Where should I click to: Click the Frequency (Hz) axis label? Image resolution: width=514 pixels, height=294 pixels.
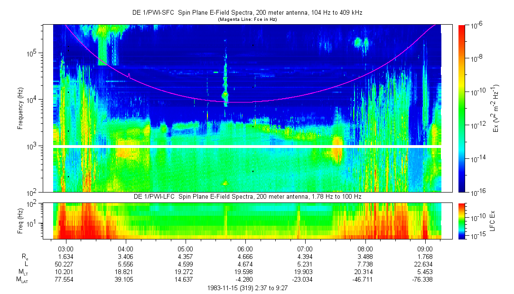click(21, 108)
